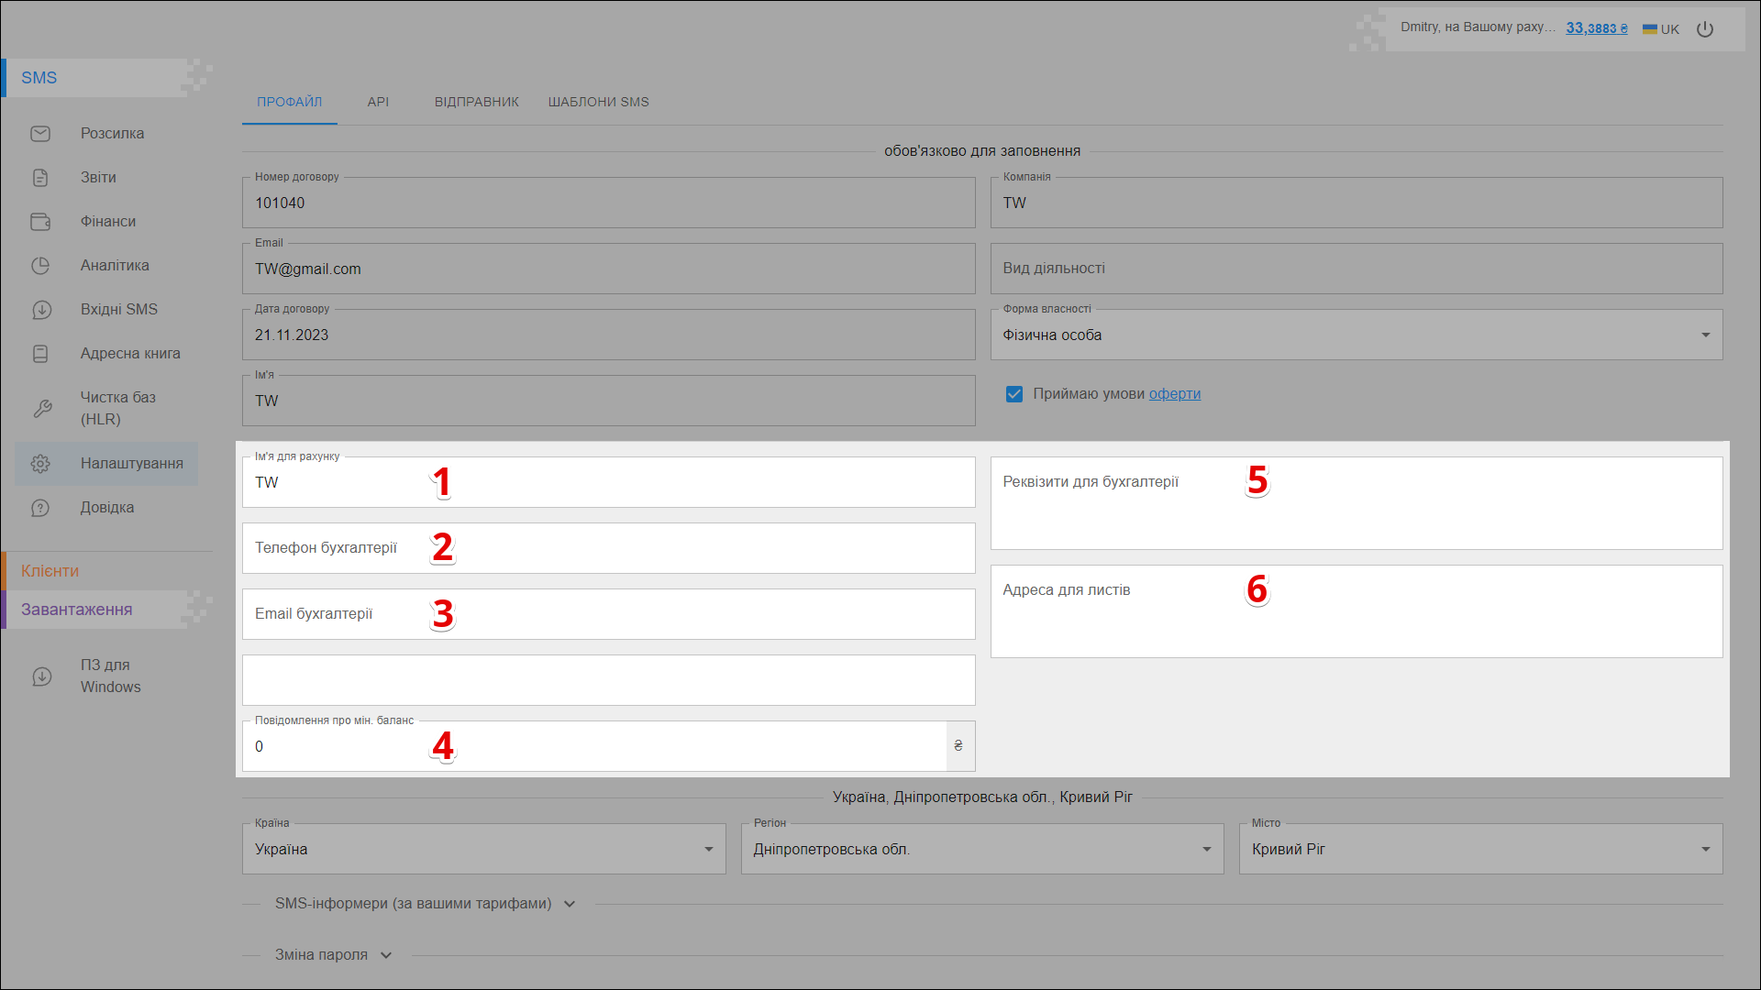The width and height of the screenshot is (1761, 990).
Task: Switch to the API tab
Action: tap(378, 102)
